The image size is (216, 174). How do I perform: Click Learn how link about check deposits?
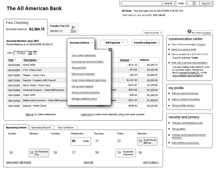tap(86, 114)
